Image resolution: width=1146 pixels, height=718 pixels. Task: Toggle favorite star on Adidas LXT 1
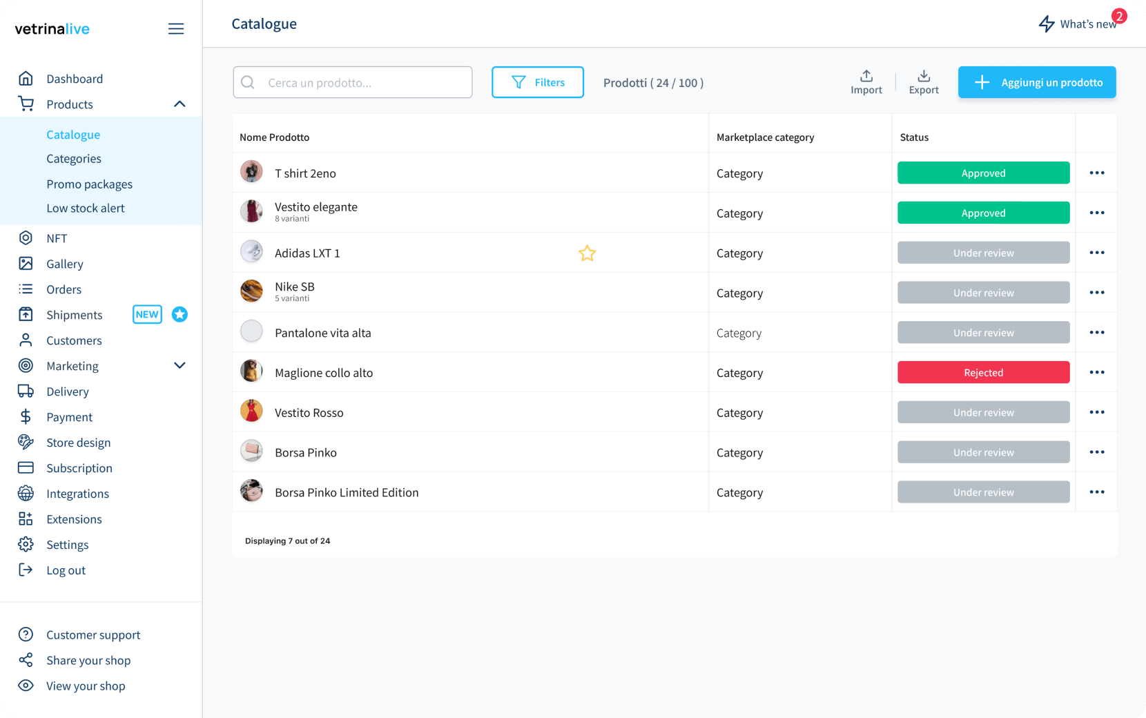[587, 253]
